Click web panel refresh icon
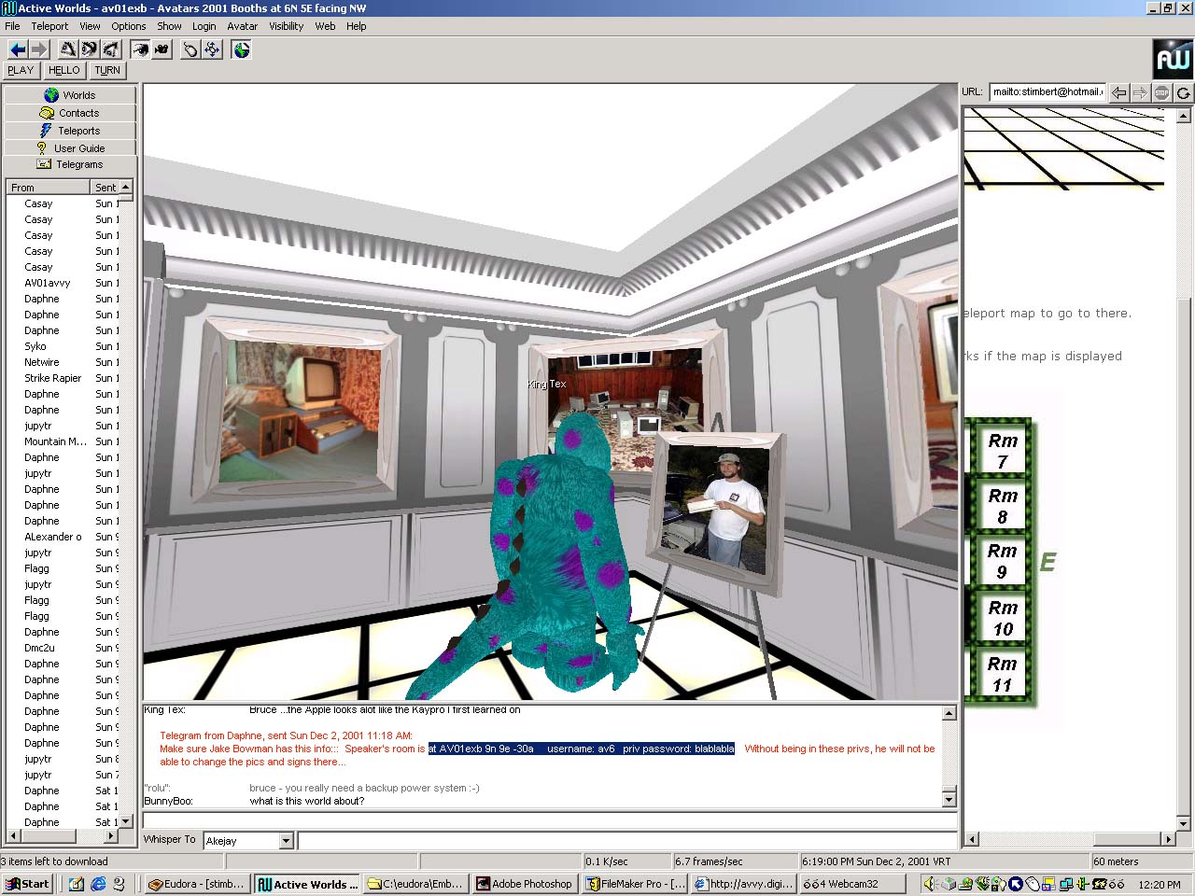The image size is (1195, 896). pyautogui.click(x=1183, y=92)
